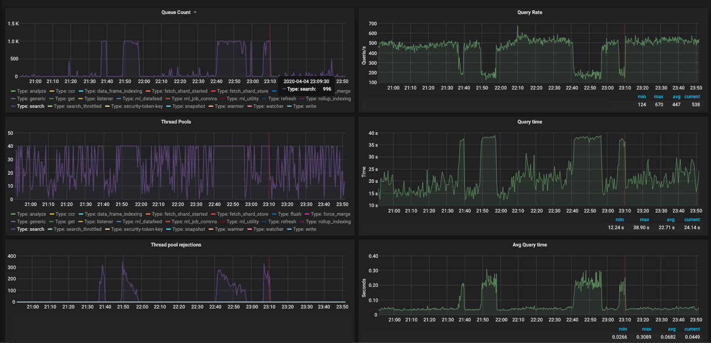This screenshot has width=711, height=343.
Task: Open the Thread Pools panel title menu
Action: click(x=175, y=122)
